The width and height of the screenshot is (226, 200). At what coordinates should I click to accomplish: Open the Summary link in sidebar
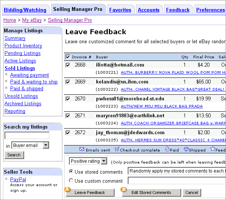pyautogui.click(x=15, y=38)
